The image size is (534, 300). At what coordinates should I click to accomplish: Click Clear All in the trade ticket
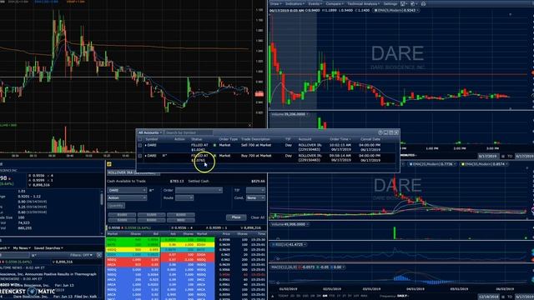tap(258, 217)
